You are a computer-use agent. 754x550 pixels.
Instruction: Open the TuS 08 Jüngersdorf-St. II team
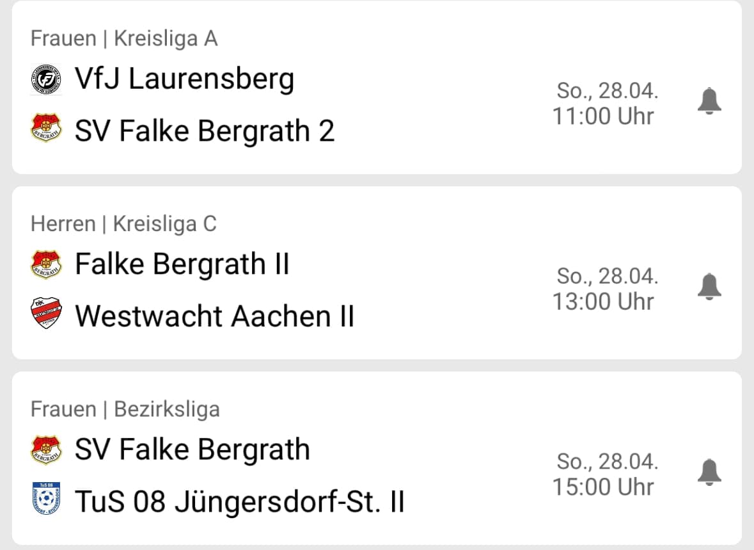tap(239, 501)
